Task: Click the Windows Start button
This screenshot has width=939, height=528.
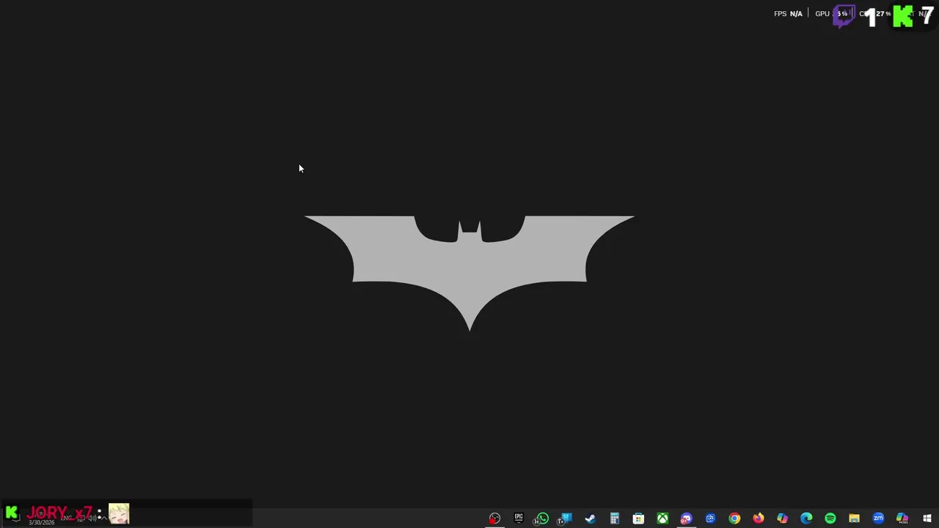Action: coord(927,518)
